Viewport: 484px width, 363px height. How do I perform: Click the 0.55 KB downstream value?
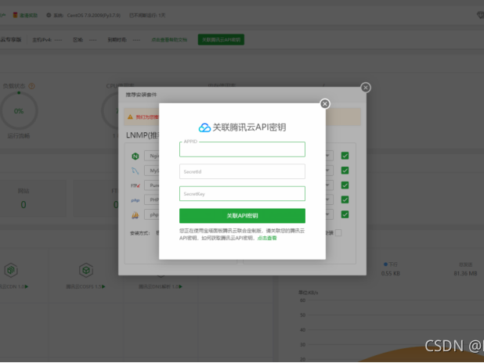click(x=391, y=273)
